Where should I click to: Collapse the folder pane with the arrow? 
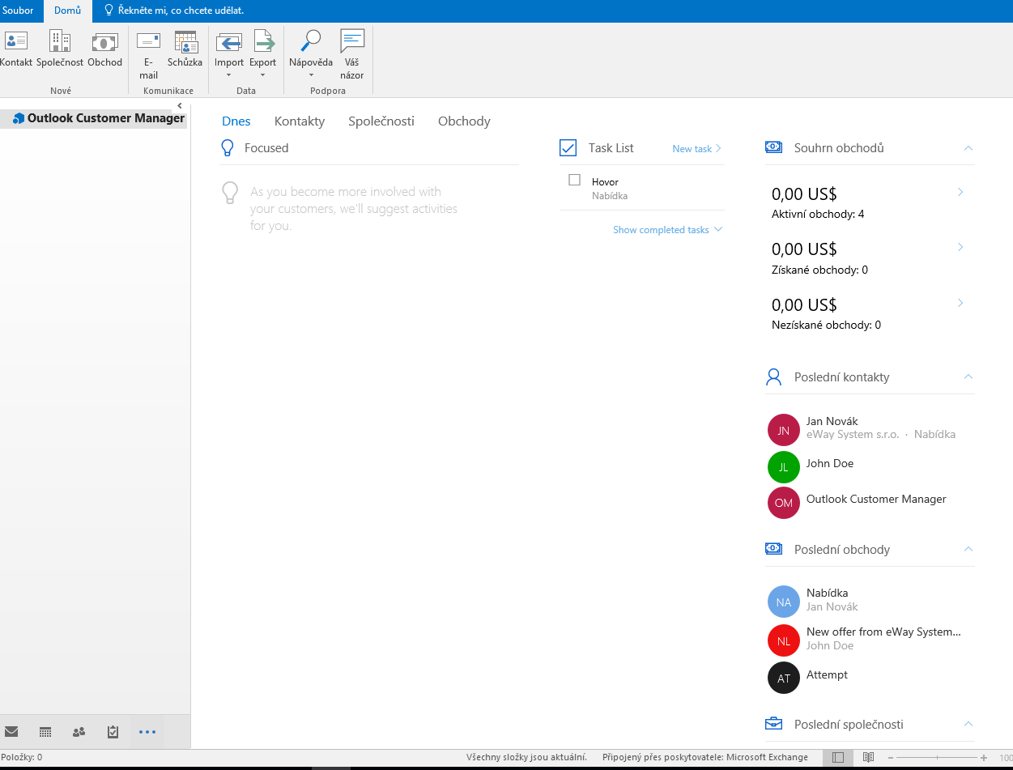tap(180, 105)
